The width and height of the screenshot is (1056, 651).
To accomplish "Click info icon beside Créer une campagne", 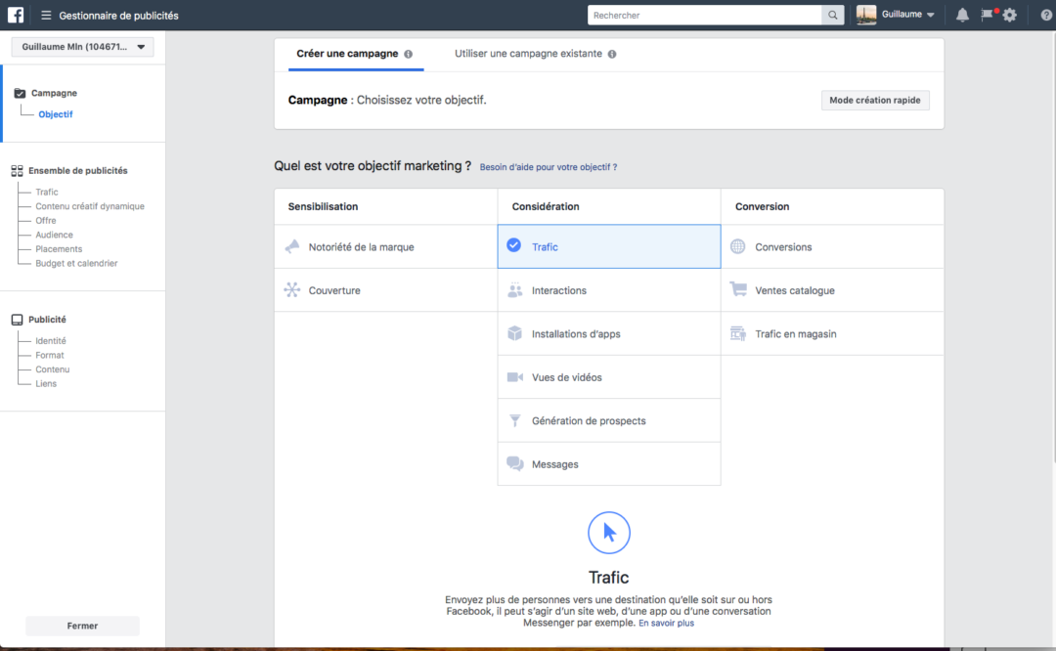I will (x=409, y=55).
